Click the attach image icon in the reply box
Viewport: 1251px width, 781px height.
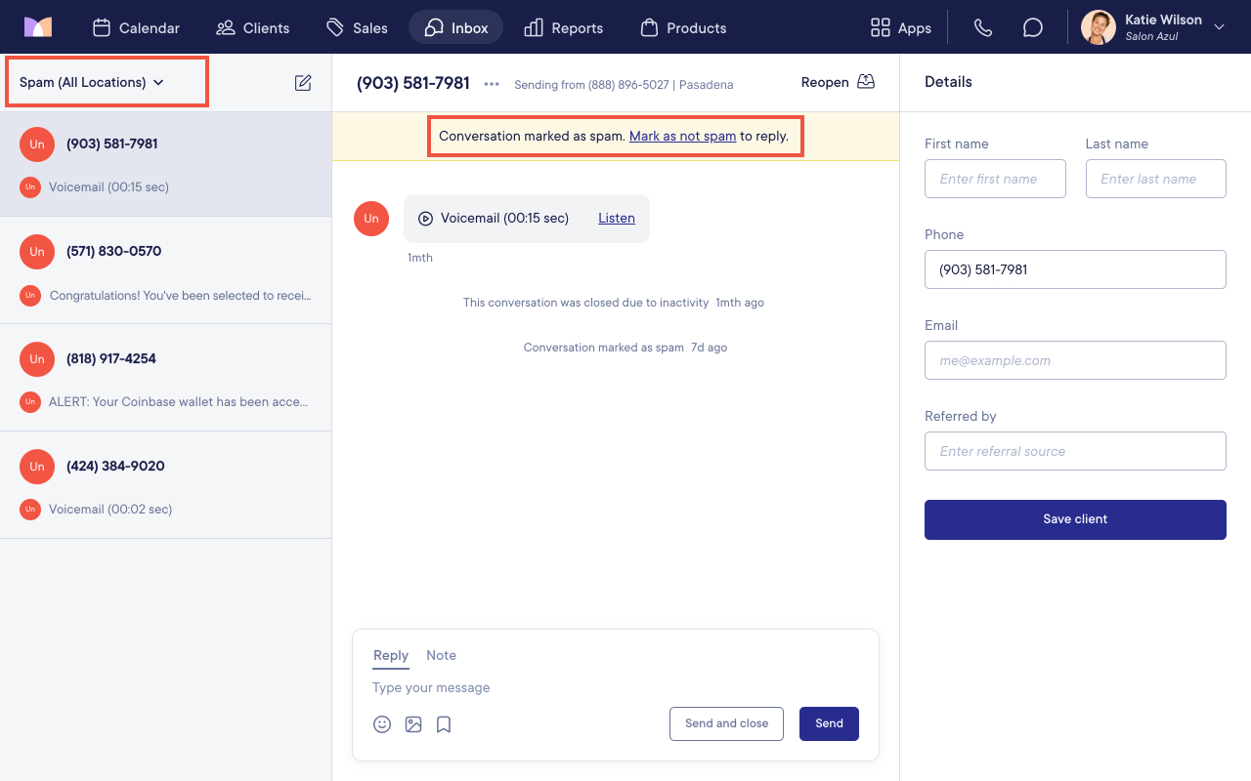pyautogui.click(x=413, y=724)
